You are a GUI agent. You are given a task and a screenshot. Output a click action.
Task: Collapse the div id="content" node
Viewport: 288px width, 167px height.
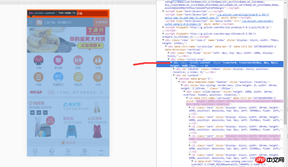tap(174, 75)
